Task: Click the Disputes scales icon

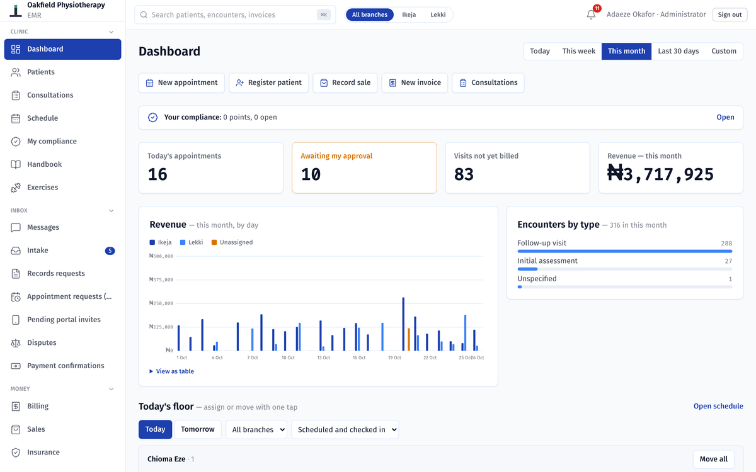Action: (16, 343)
